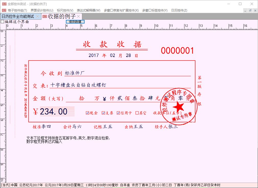Viewport: 258px width, 188px height.
Task: Switch to the 日历控件全功能测试 tab
Action: click(x=18, y=16)
